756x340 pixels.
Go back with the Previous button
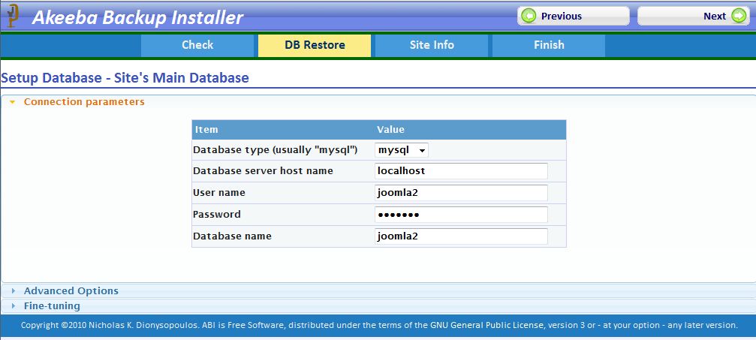574,17
